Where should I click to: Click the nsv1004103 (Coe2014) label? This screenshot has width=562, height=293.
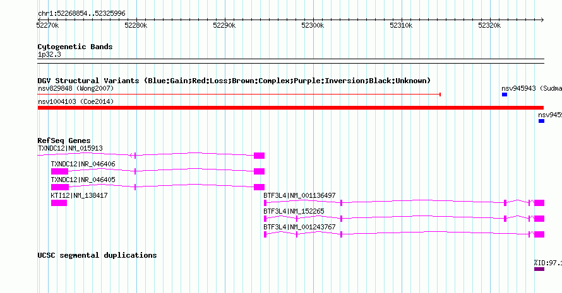76,101
